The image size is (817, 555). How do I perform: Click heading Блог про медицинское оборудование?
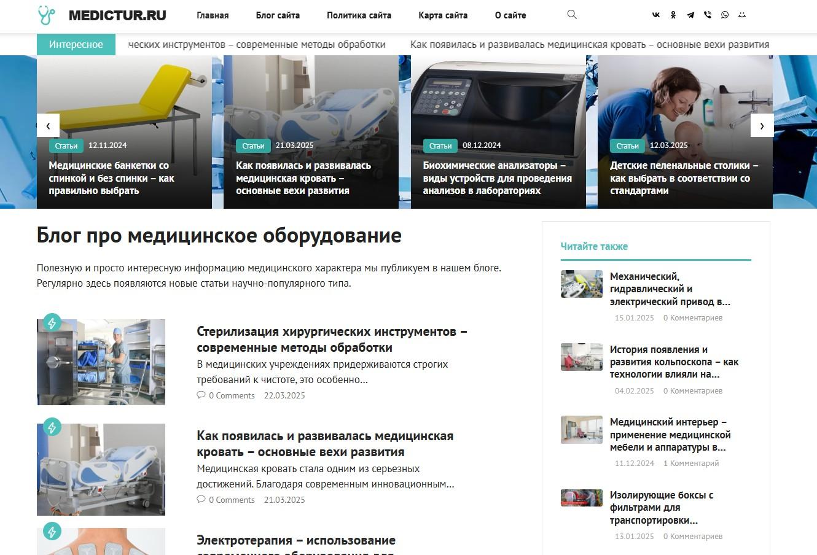[219, 235]
